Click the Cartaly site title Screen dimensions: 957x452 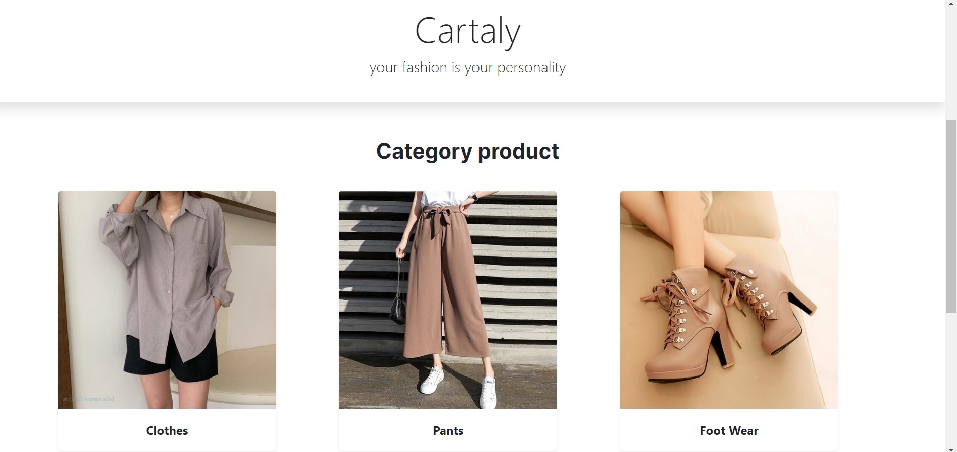(467, 31)
